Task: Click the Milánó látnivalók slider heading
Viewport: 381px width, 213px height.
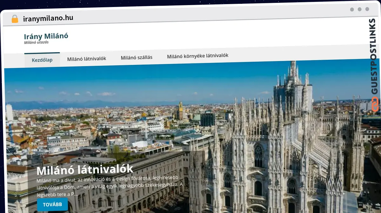Action: [85, 169]
